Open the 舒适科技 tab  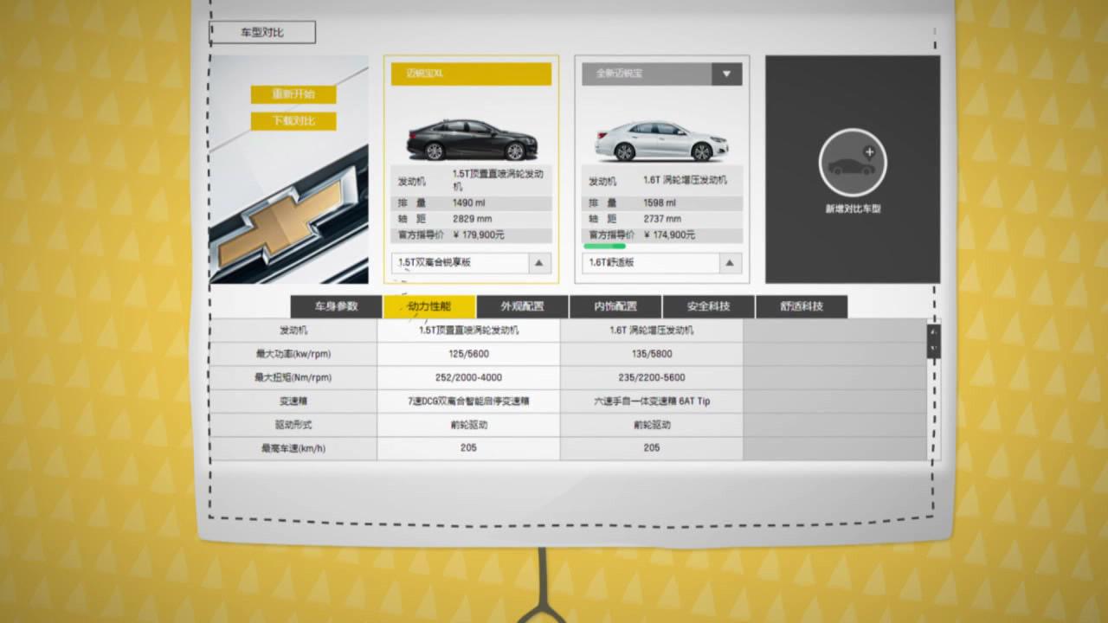(802, 306)
